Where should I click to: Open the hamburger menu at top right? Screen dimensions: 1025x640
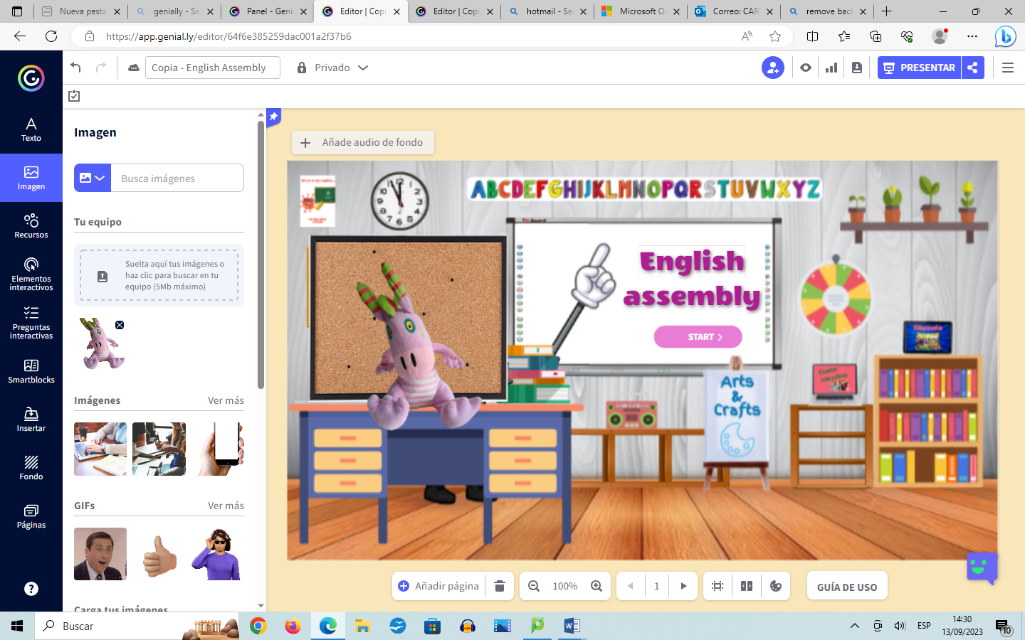[x=1008, y=67]
